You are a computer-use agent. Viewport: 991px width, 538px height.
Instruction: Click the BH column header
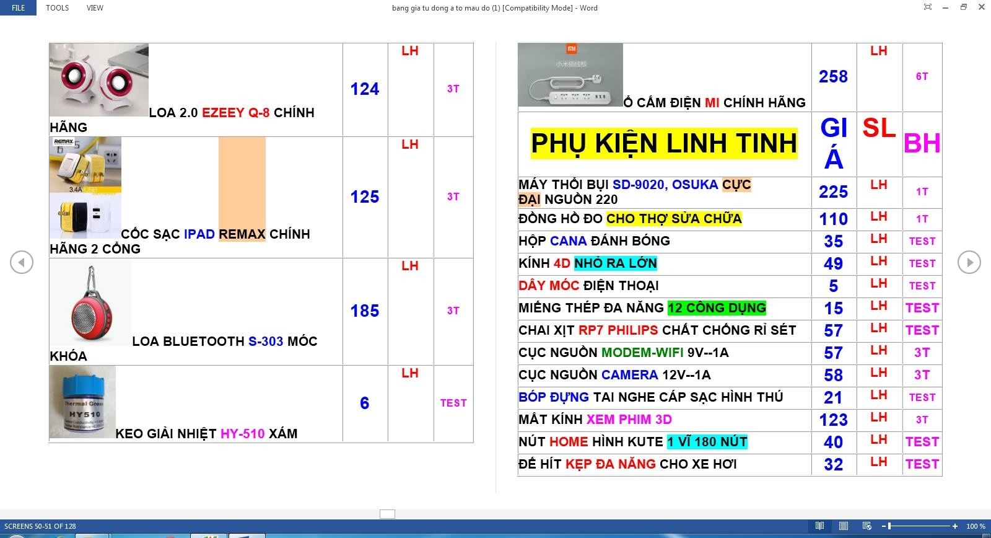pyautogui.click(x=922, y=143)
